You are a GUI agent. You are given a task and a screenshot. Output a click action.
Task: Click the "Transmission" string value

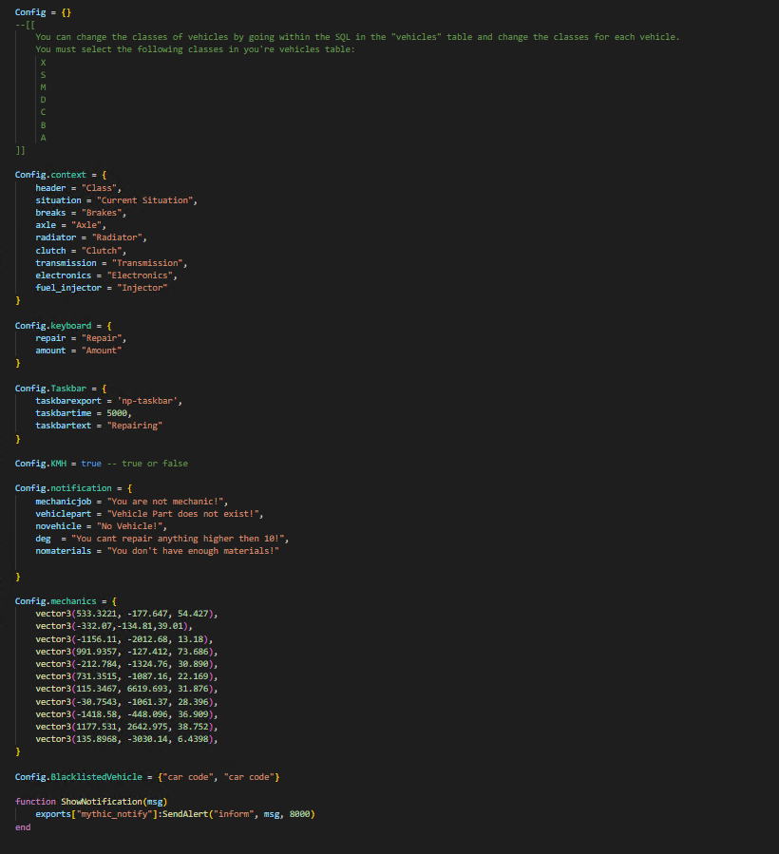point(150,263)
